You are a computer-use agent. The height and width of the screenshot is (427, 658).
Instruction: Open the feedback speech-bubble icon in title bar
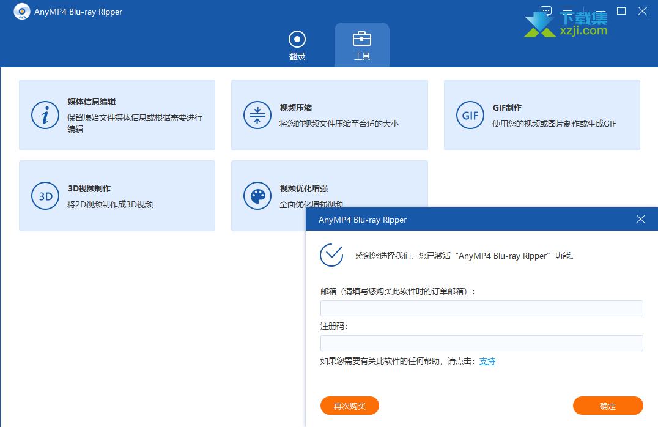546,11
